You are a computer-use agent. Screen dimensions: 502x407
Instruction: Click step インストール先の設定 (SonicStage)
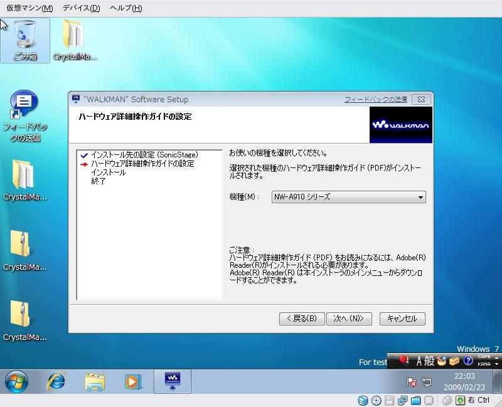[144, 155]
